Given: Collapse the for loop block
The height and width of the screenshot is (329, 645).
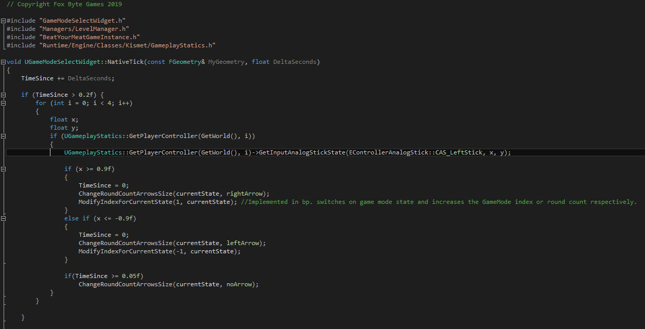Looking at the screenshot, I should [x=4, y=103].
